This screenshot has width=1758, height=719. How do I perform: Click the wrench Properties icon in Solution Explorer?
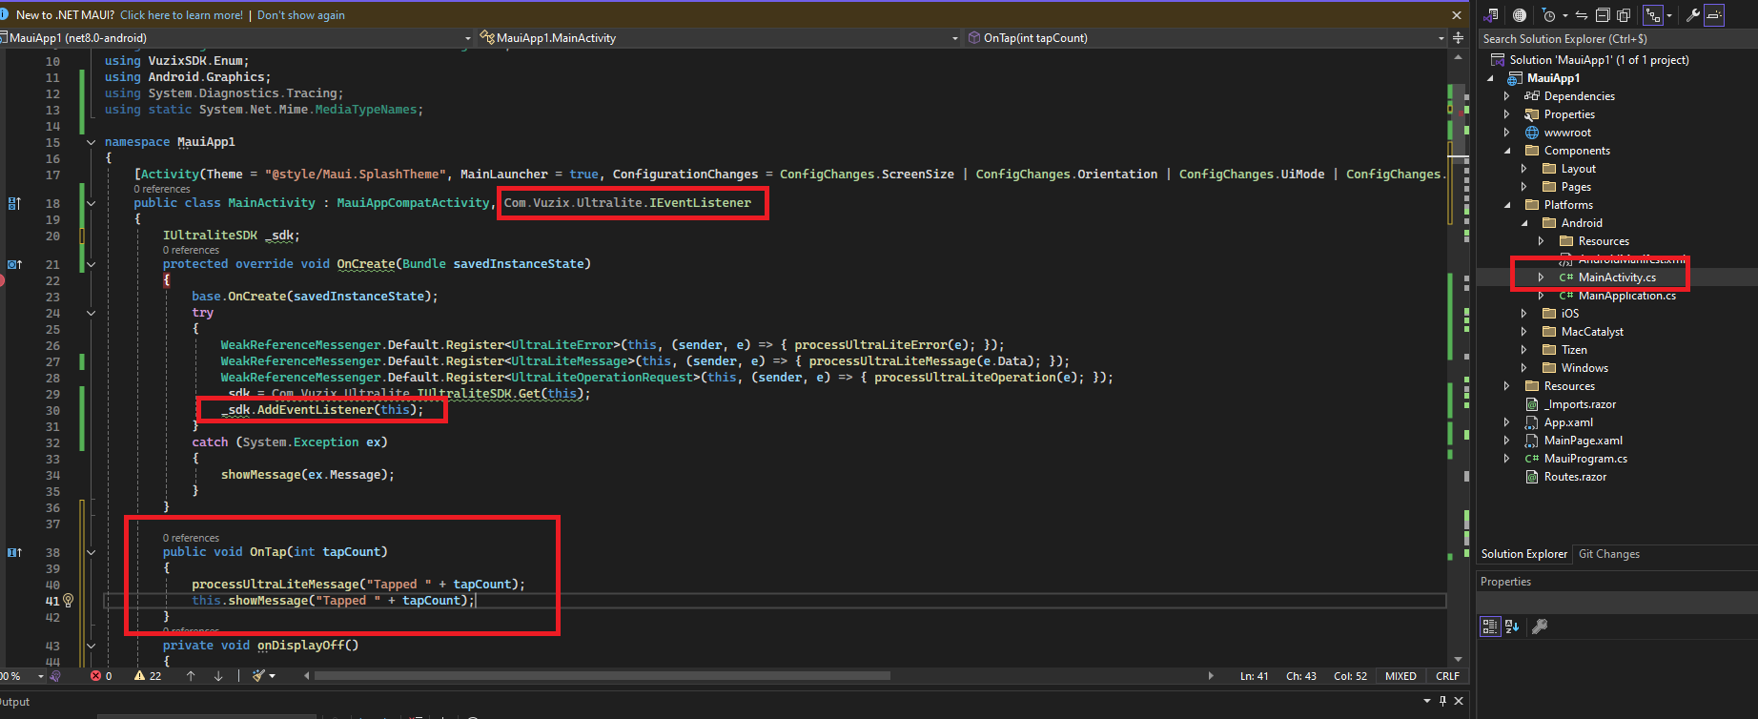coord(1693,15)
